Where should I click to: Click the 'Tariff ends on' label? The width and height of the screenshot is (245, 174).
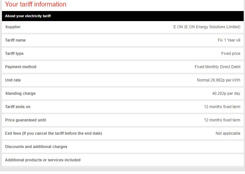coord(18,107)
